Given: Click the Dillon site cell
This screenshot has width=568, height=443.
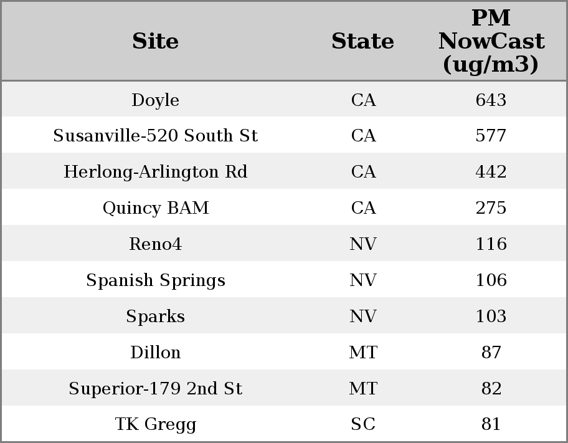Looking at the screenshot, I should 155,353.
